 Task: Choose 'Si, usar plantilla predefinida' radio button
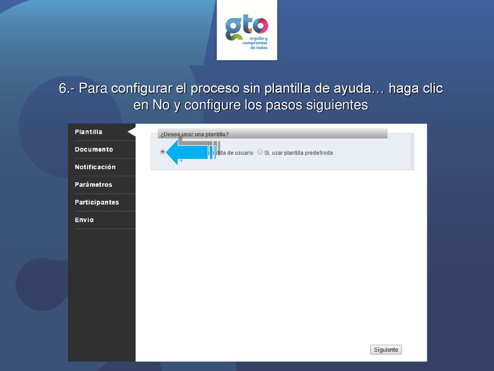point(260,152)
